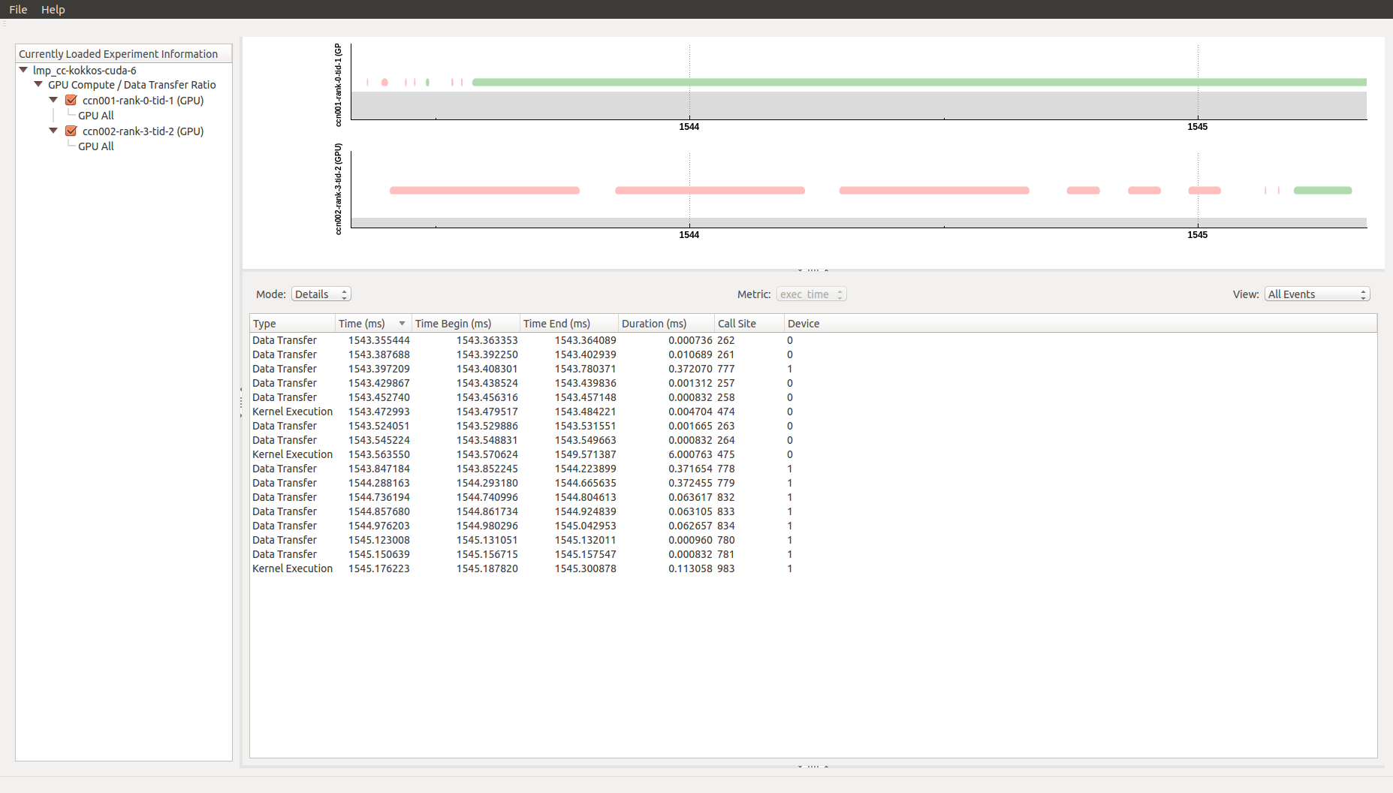Select Kernel Execution row with call site 474
Screen dimensions: 1393x793
pyautogui.click(x=813, y=412)
